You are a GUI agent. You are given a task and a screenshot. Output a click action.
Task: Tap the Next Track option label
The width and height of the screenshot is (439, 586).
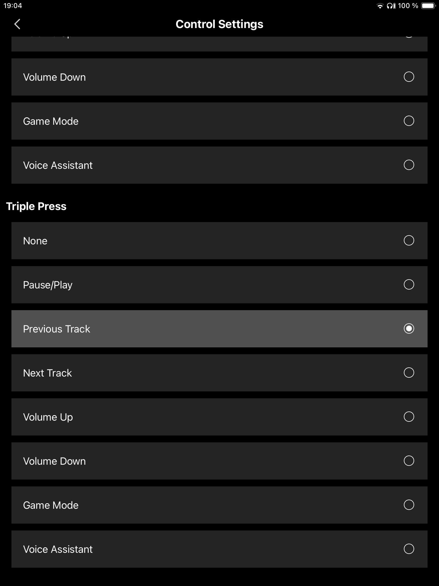pyautogui.click(x=47, y=373)
